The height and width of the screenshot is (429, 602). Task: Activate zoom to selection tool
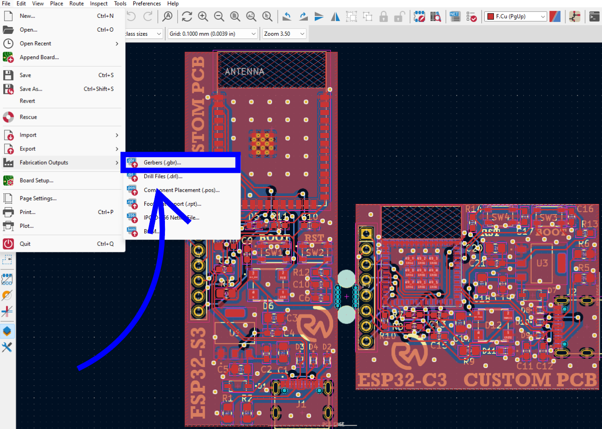(x=267, y=16)
